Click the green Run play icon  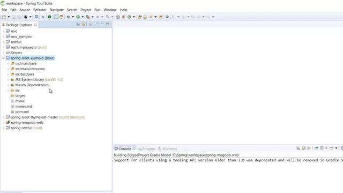click(x=78, y=17)
